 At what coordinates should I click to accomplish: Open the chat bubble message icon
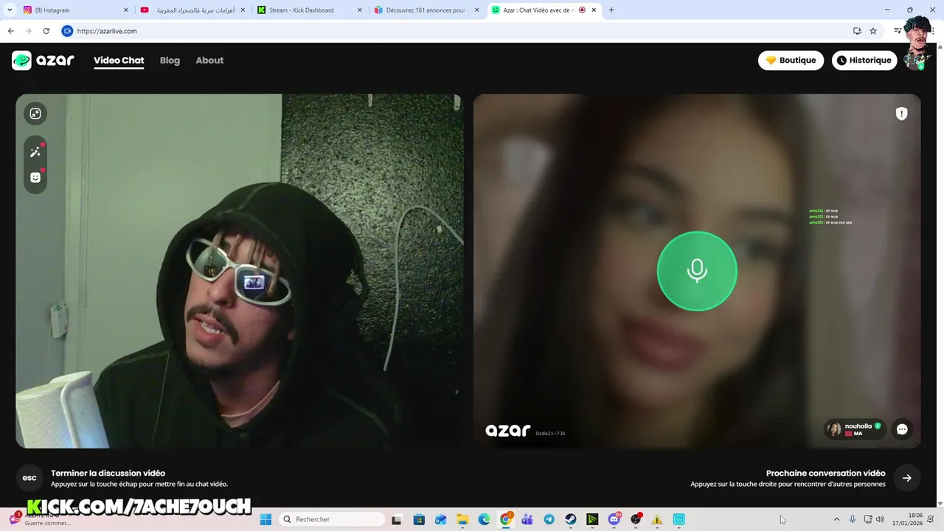pyautogui.click(x=902, y=429)
